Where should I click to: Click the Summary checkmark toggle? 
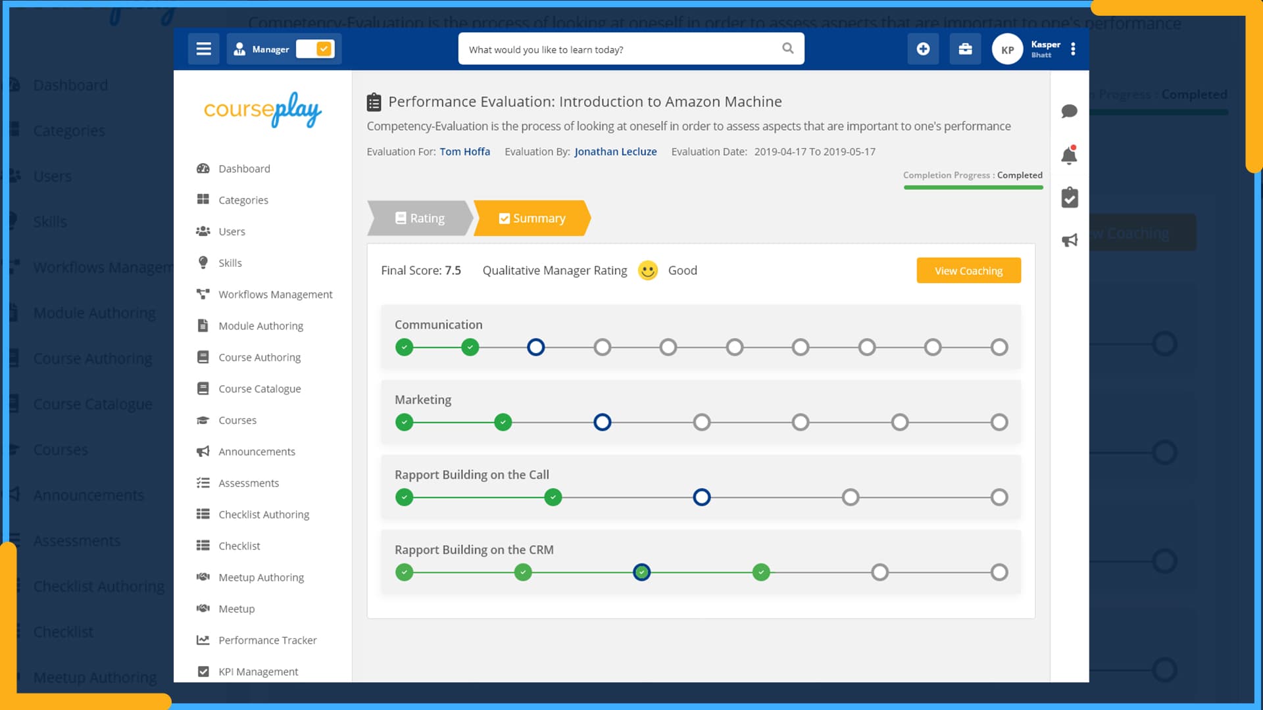point(505,218)
